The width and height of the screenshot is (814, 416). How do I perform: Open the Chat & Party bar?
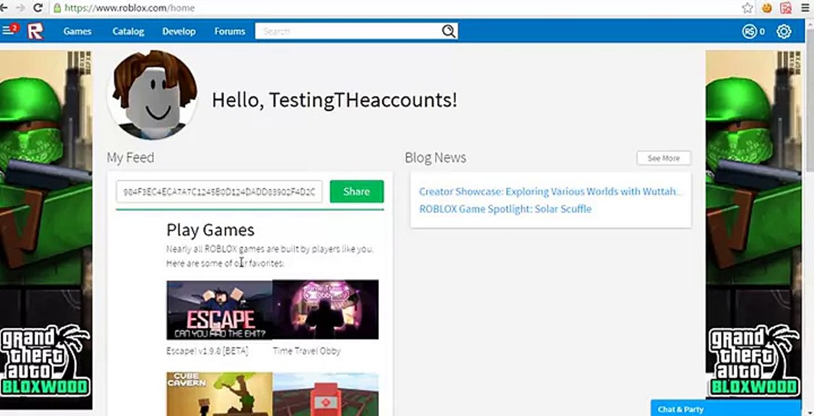coord(726,408)
